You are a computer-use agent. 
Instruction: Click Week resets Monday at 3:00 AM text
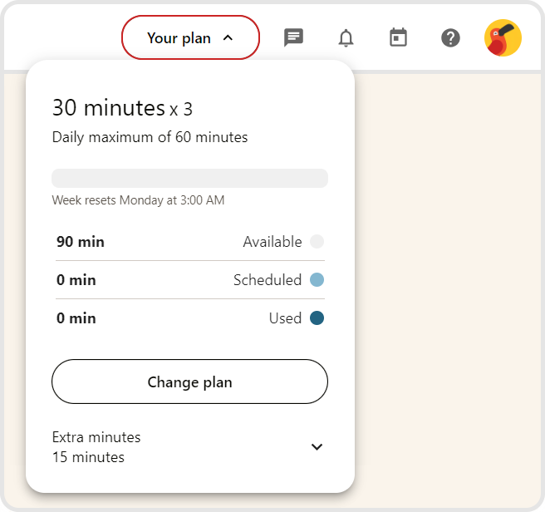[138, 200]
